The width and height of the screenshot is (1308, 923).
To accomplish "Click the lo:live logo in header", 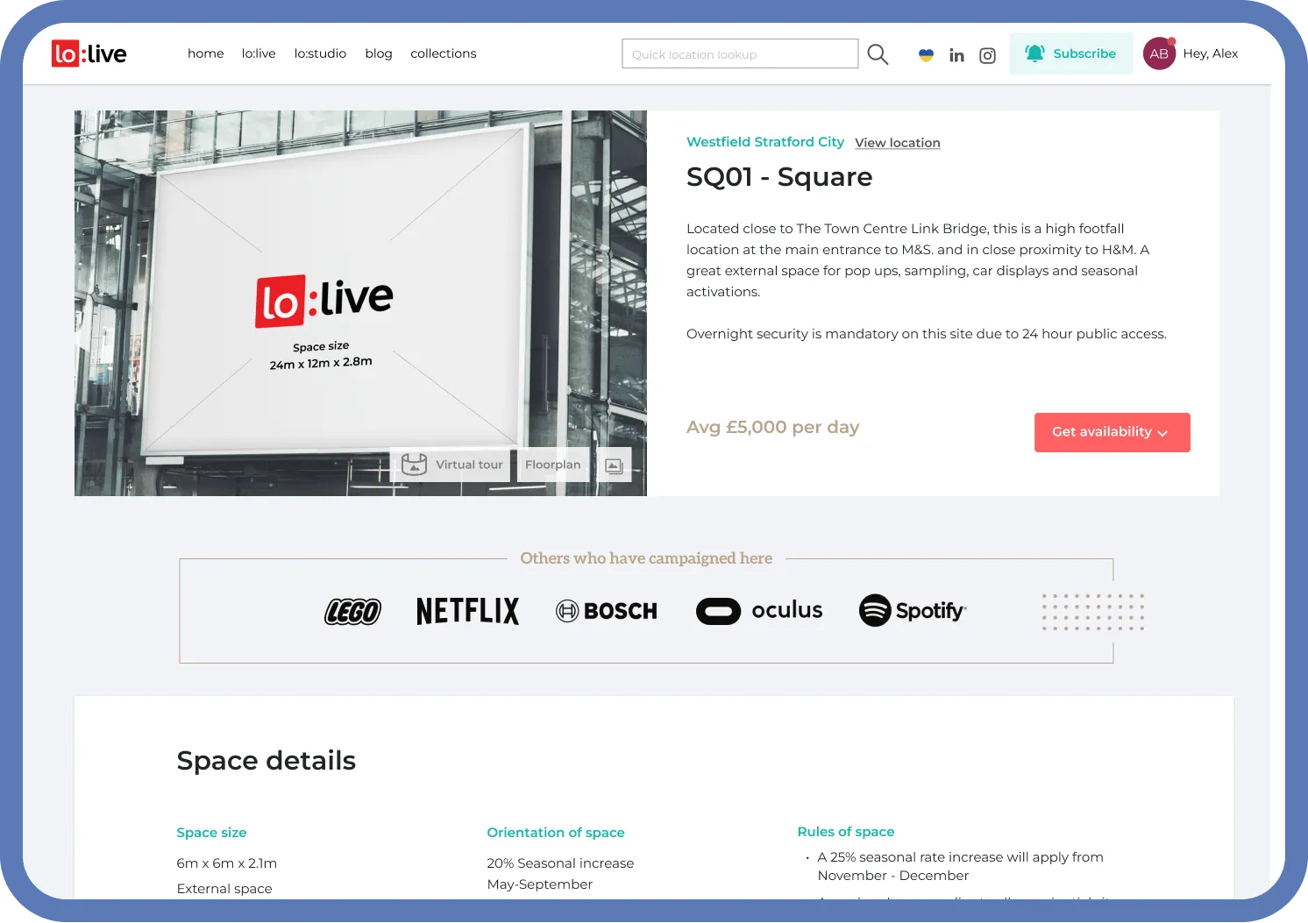I will [x=89, y=53].
